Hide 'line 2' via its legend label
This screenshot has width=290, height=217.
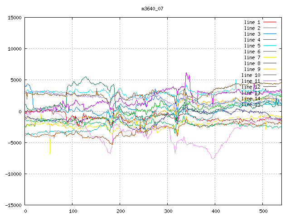[252, 28]
